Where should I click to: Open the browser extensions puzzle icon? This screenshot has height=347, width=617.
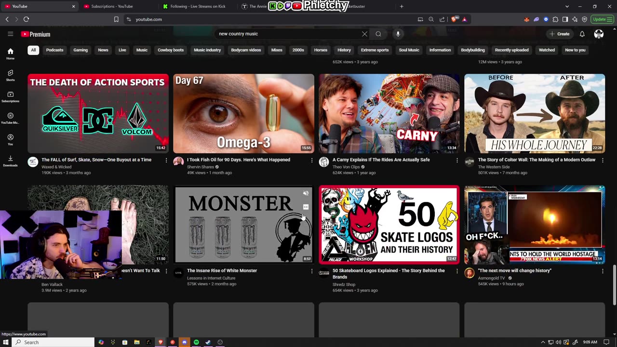[x=556, y=19]
